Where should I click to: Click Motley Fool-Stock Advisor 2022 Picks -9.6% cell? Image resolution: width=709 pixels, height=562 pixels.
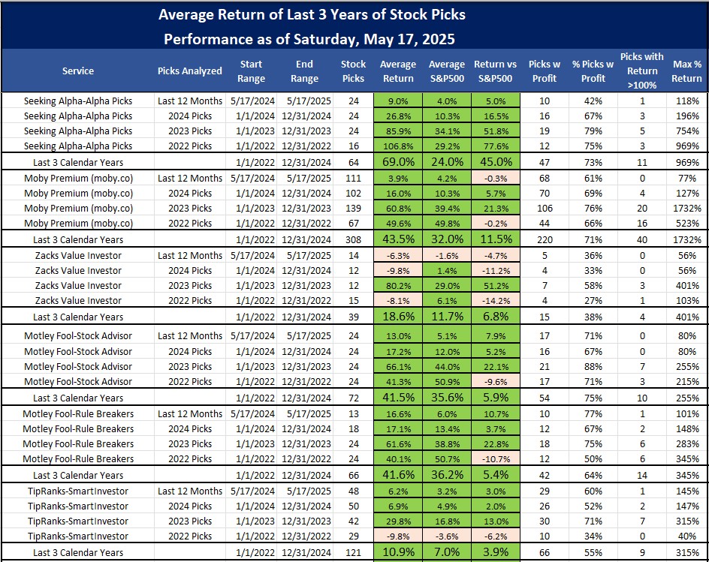tap(496, 382)
